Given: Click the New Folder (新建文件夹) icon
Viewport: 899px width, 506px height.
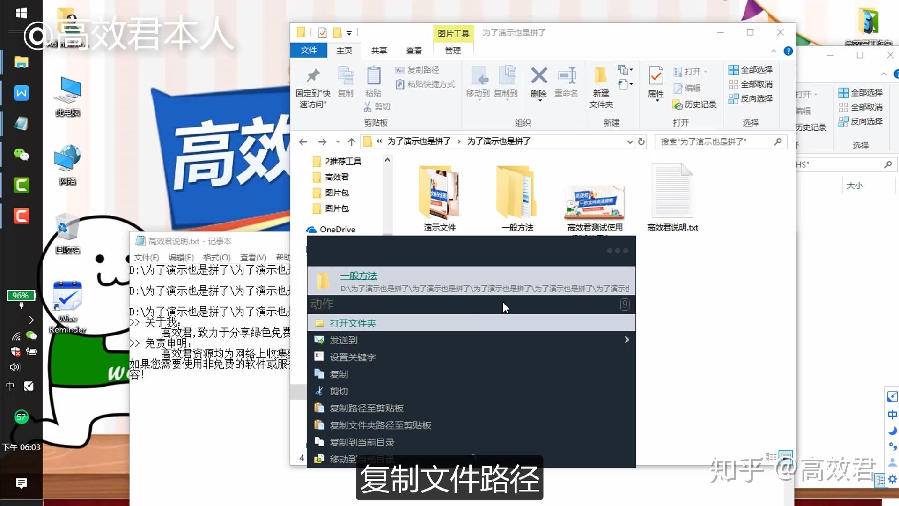Looking at the screenshot, I should pyautogui.click(x=601, y=87).
